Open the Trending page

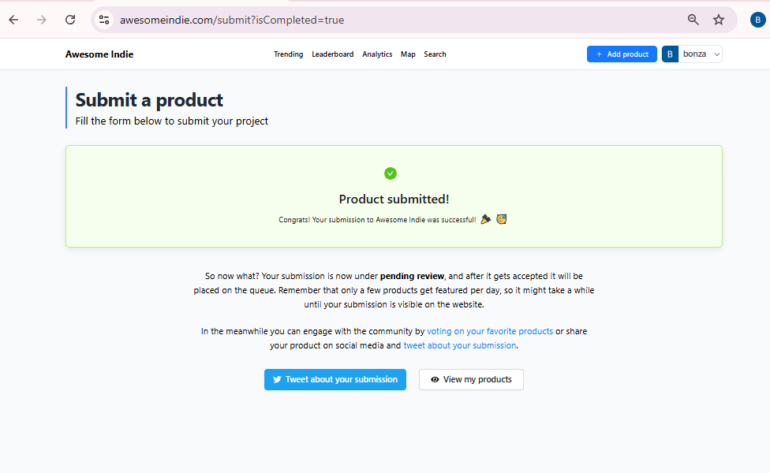click(288, 54)
